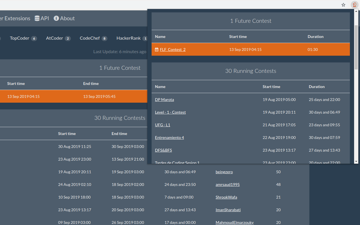Viewport: 360px width, 225px height.
Task: Click the popup future contests Duration column header
Action: click(x=316, y=37)
